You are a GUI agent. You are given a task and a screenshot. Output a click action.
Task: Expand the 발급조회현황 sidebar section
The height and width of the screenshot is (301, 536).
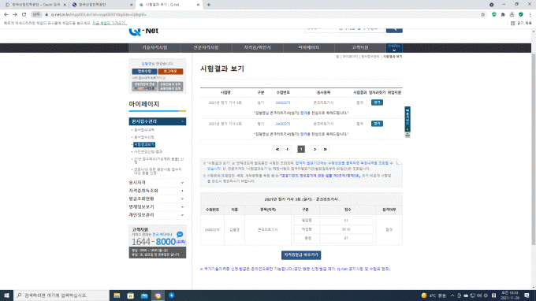click(157, 199)
